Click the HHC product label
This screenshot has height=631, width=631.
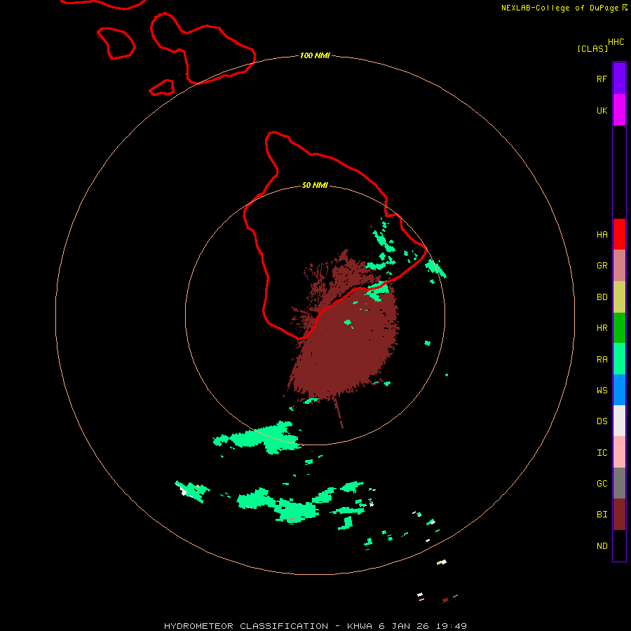click(x=616, y=42)
